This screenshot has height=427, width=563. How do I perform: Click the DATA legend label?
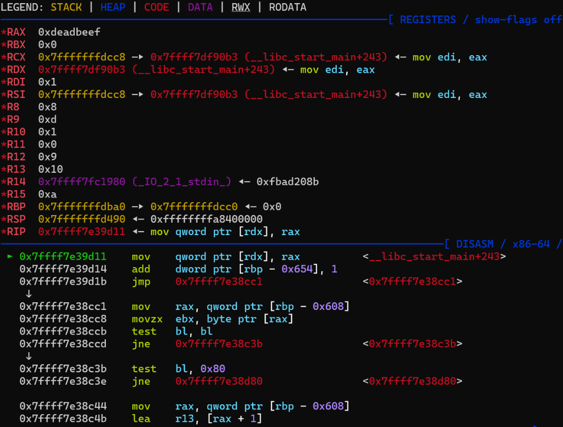click(x=200, y=7)
